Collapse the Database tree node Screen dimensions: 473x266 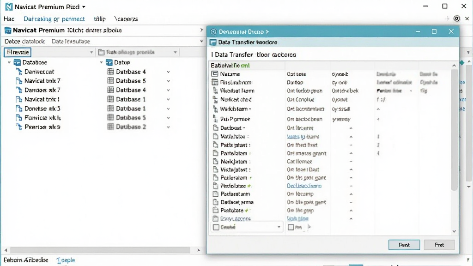(9, 62)
